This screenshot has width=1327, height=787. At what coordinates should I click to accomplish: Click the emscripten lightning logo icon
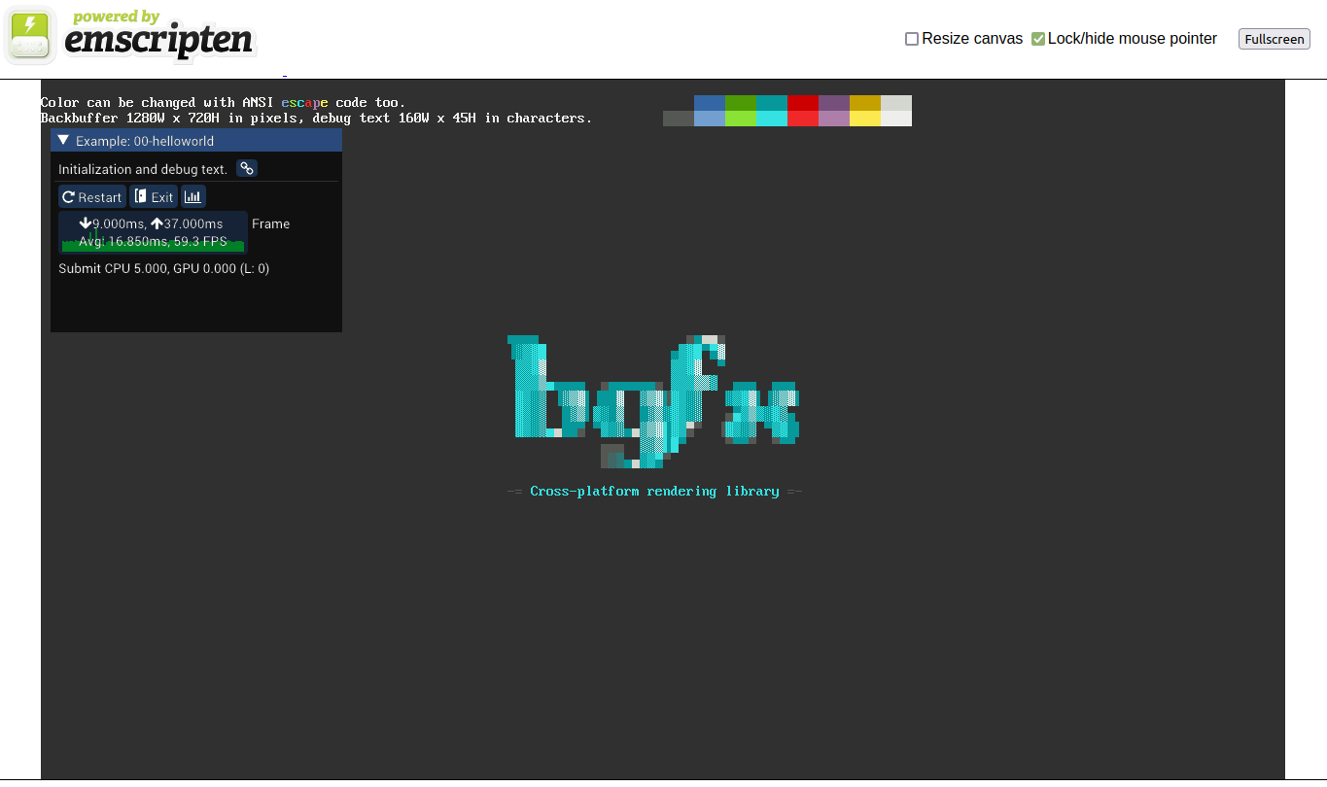[30, 35]
